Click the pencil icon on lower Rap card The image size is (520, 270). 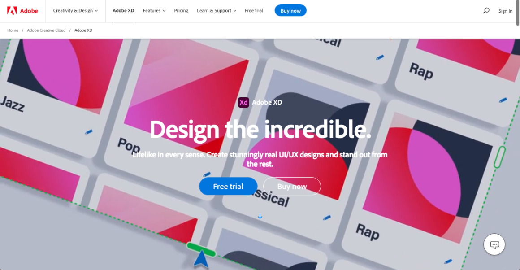point(448,261)
